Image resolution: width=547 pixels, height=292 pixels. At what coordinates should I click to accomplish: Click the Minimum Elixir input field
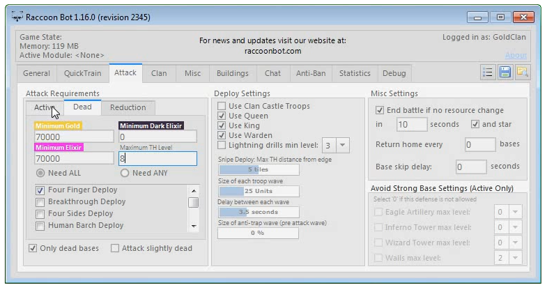pos(74,158)
